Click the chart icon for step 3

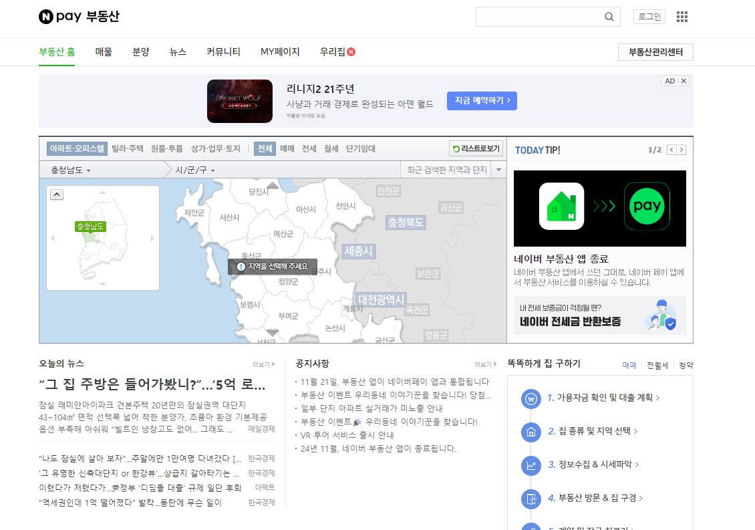point(531,465)
